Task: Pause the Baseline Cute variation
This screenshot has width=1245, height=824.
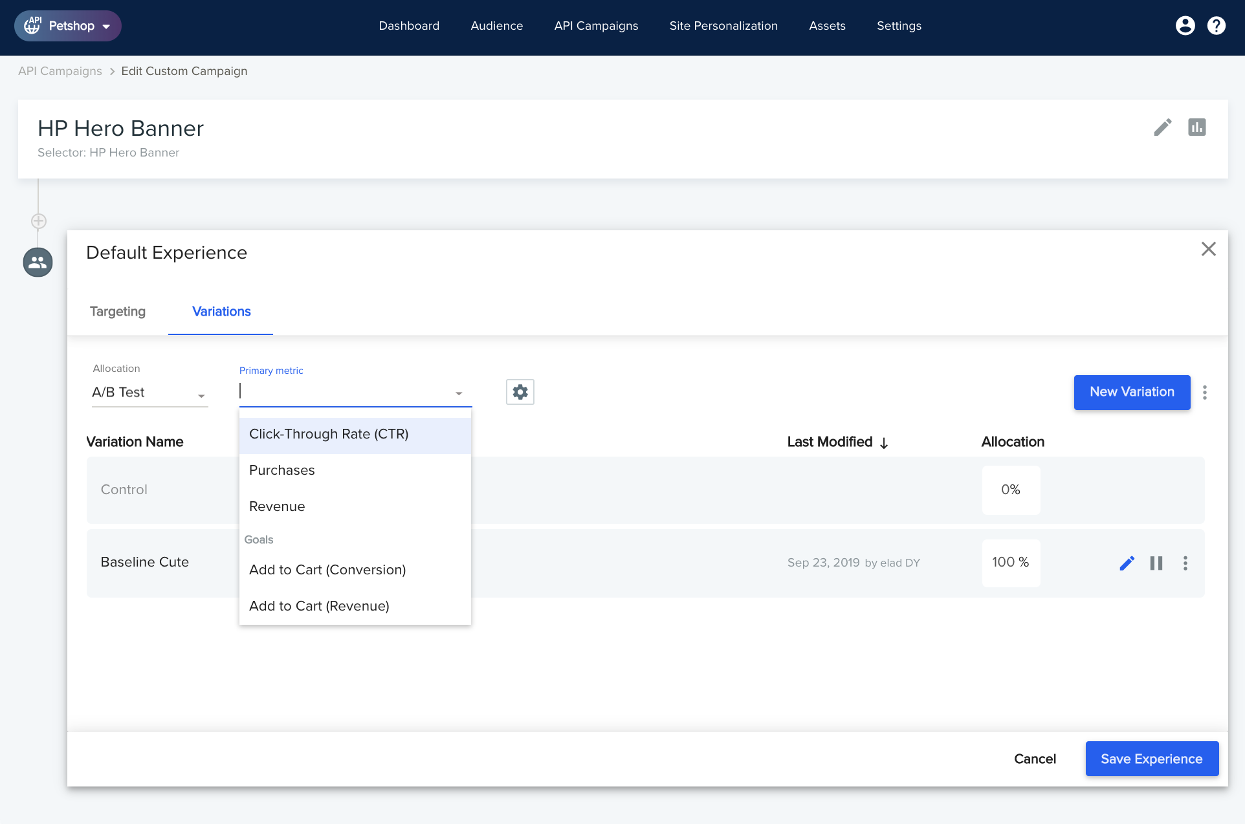Action: point(1156,563)
